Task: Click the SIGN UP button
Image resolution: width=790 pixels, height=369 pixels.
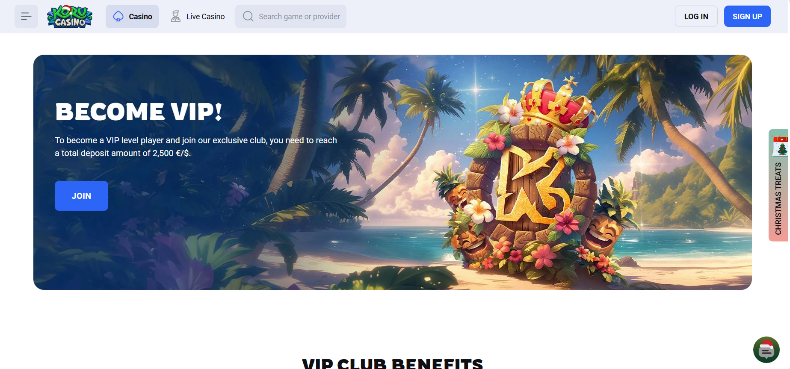Action: tap(747, 16)
